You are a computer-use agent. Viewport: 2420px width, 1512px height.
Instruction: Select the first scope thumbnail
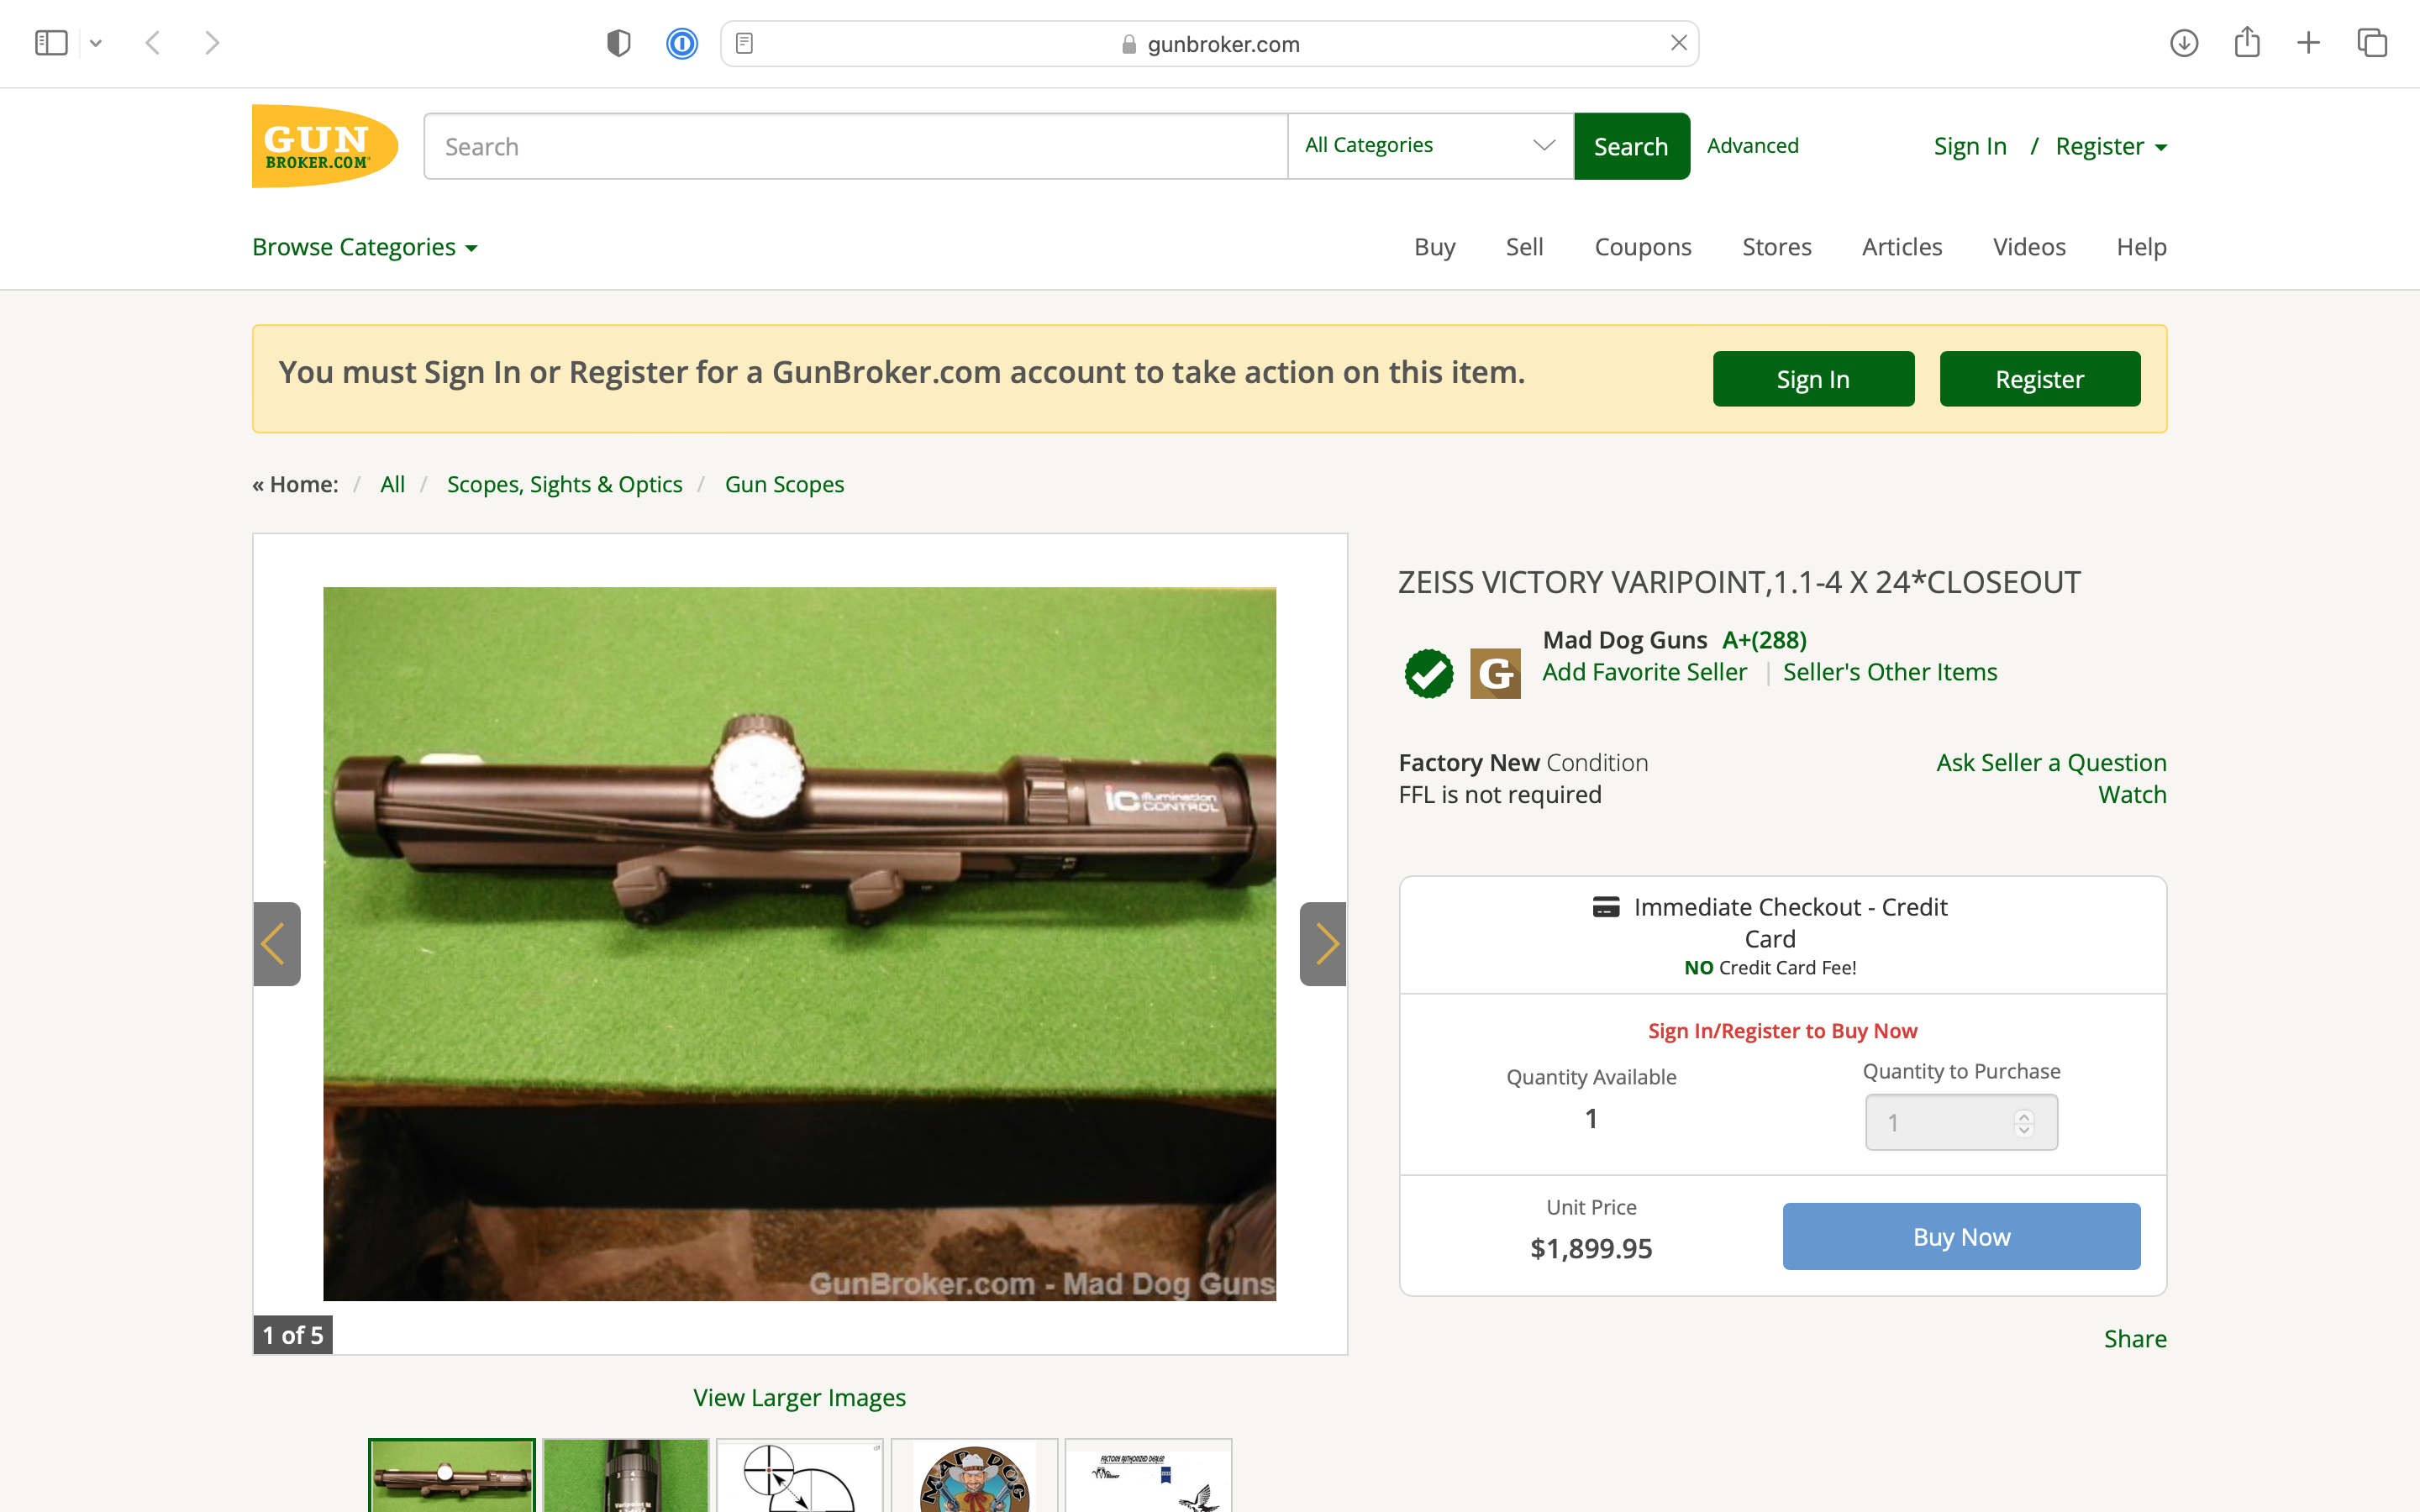(x=452, y=1475)
